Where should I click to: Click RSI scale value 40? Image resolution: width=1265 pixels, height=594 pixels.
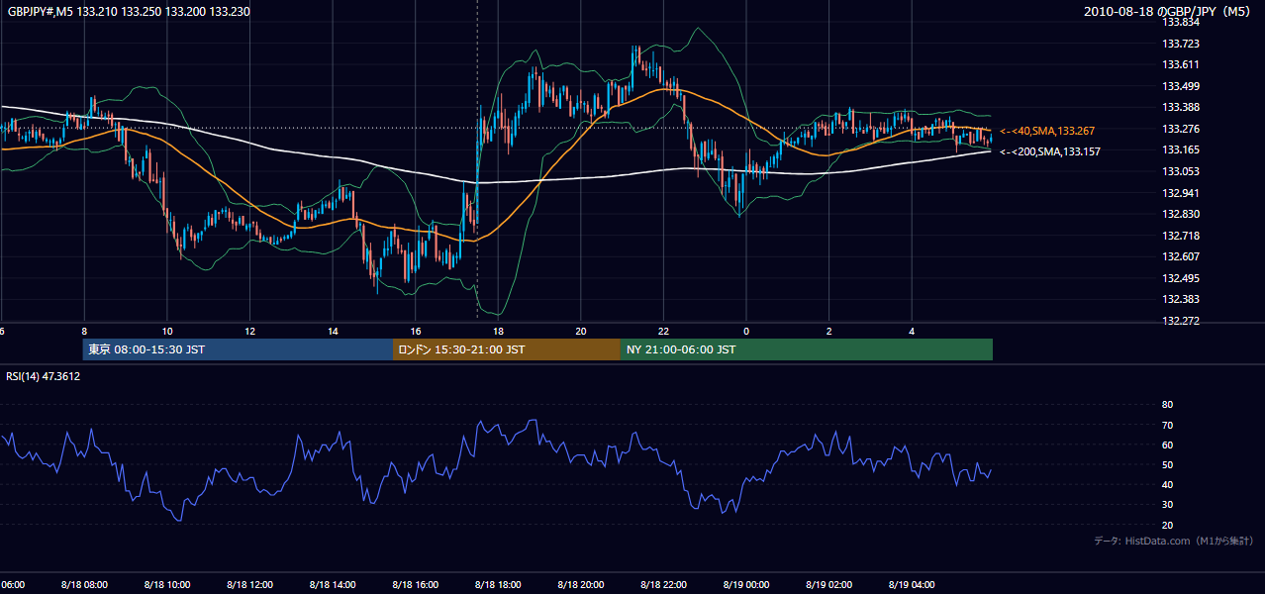1167,484
